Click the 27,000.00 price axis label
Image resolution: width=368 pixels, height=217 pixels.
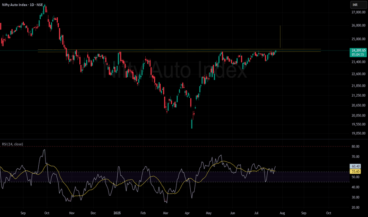click(359, 12)
